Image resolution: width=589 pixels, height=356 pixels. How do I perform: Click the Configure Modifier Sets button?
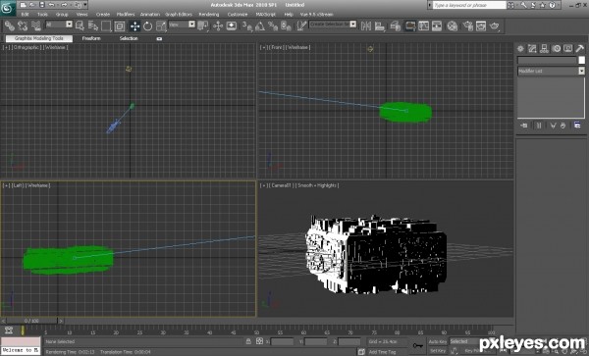(577, 126)
